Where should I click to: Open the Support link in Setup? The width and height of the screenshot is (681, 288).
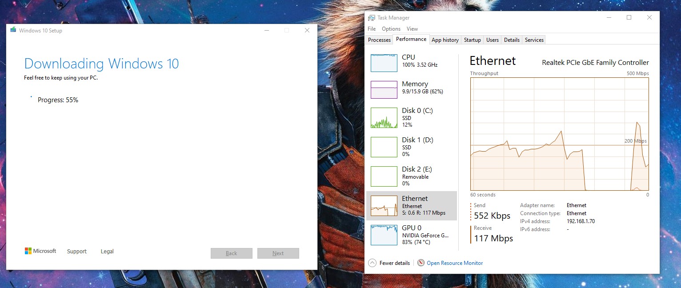tap(77, 252)
